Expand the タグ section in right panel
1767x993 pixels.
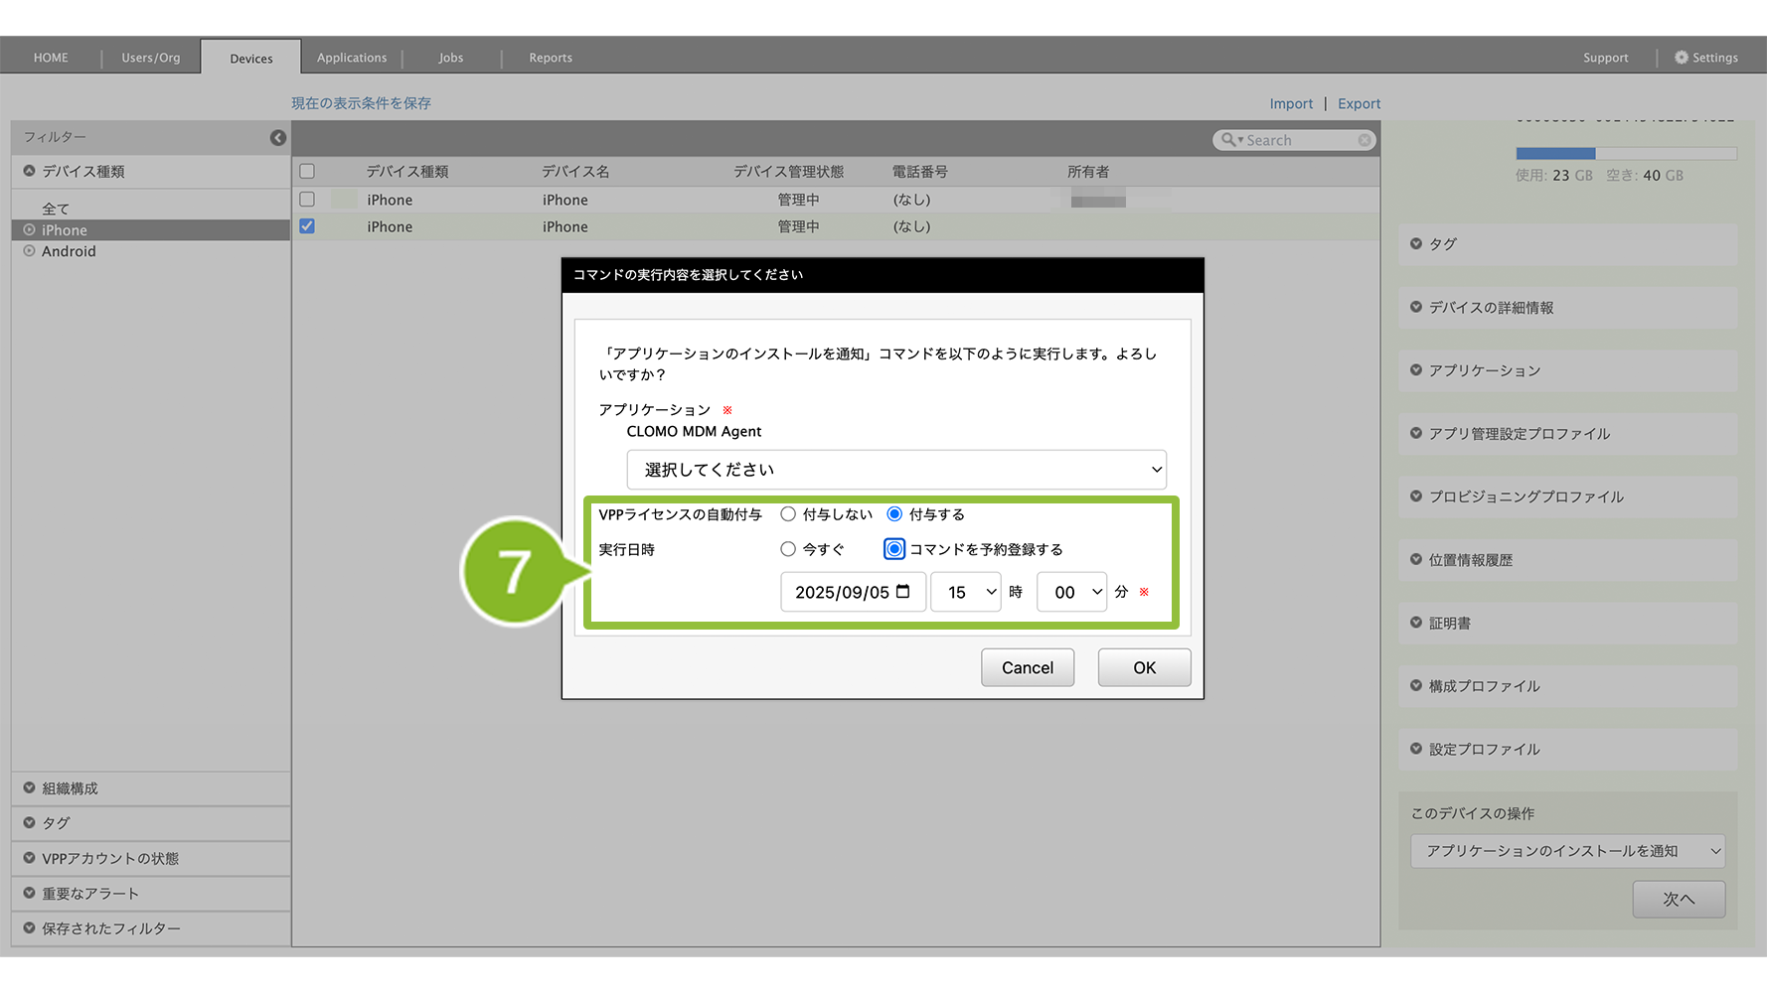(x=1416, y=244)
